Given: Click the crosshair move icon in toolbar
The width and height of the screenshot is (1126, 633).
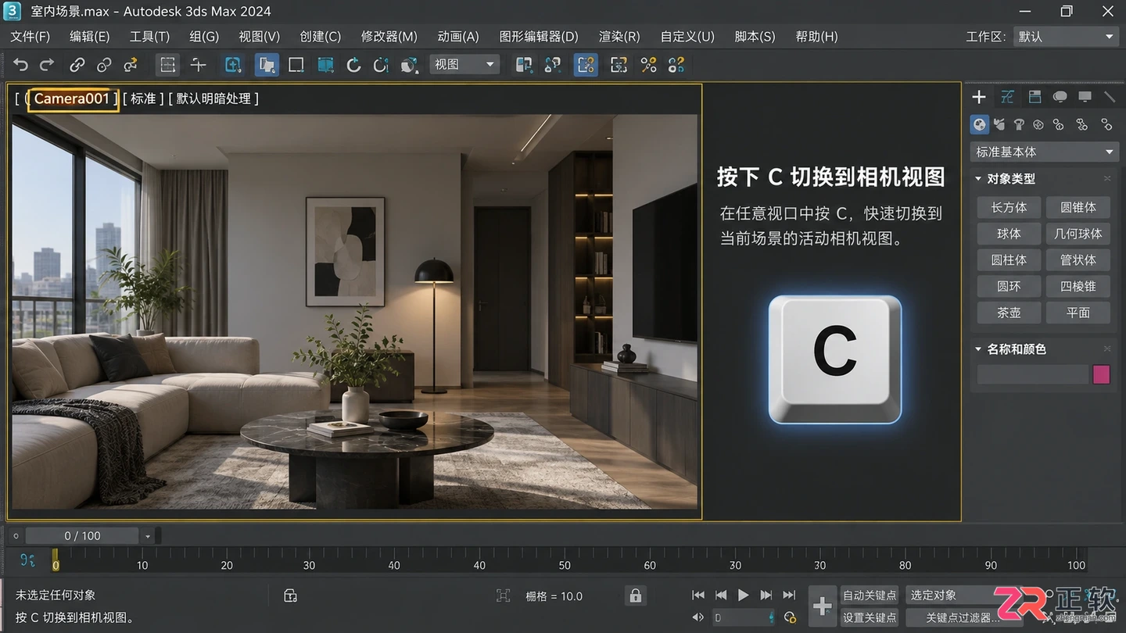Looking at the screenshot, I should point(198,65).
